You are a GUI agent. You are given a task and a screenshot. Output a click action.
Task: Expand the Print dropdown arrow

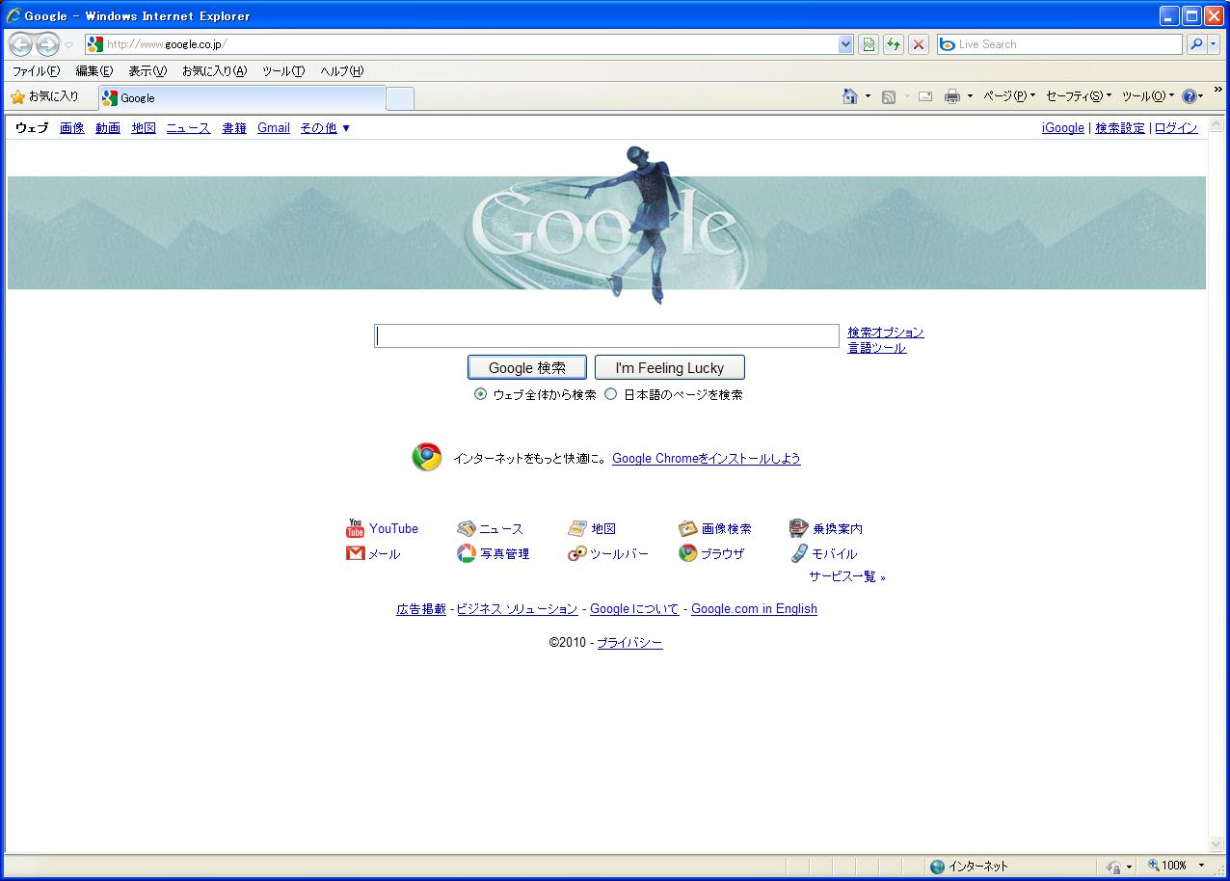(970, 96)
